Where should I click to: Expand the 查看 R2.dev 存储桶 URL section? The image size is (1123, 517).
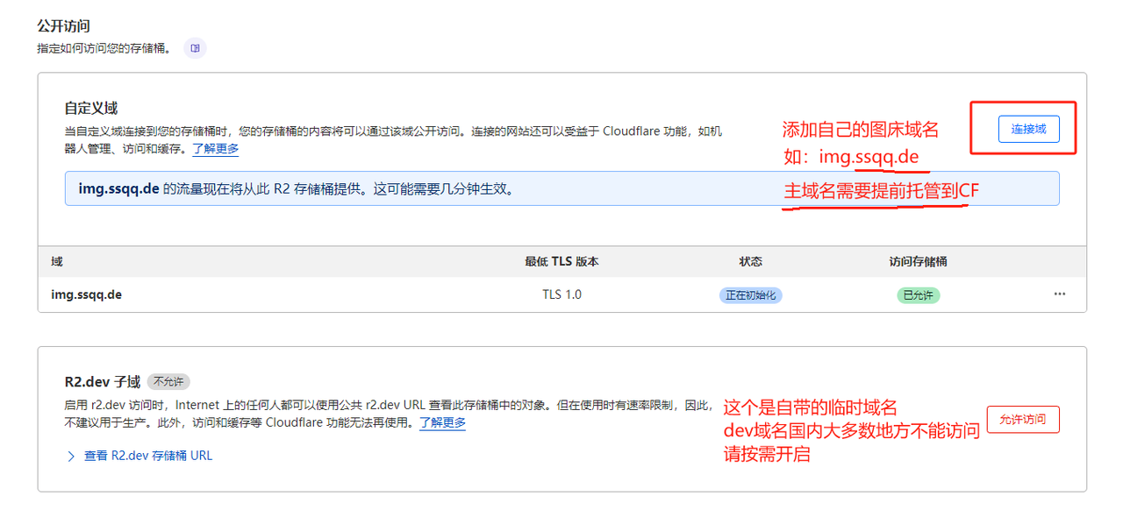[x=147, y=456]
